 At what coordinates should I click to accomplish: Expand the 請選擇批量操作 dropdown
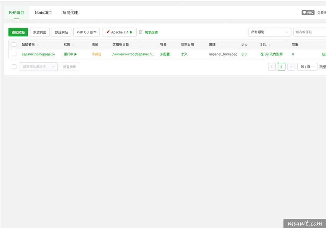click(39, 67)
